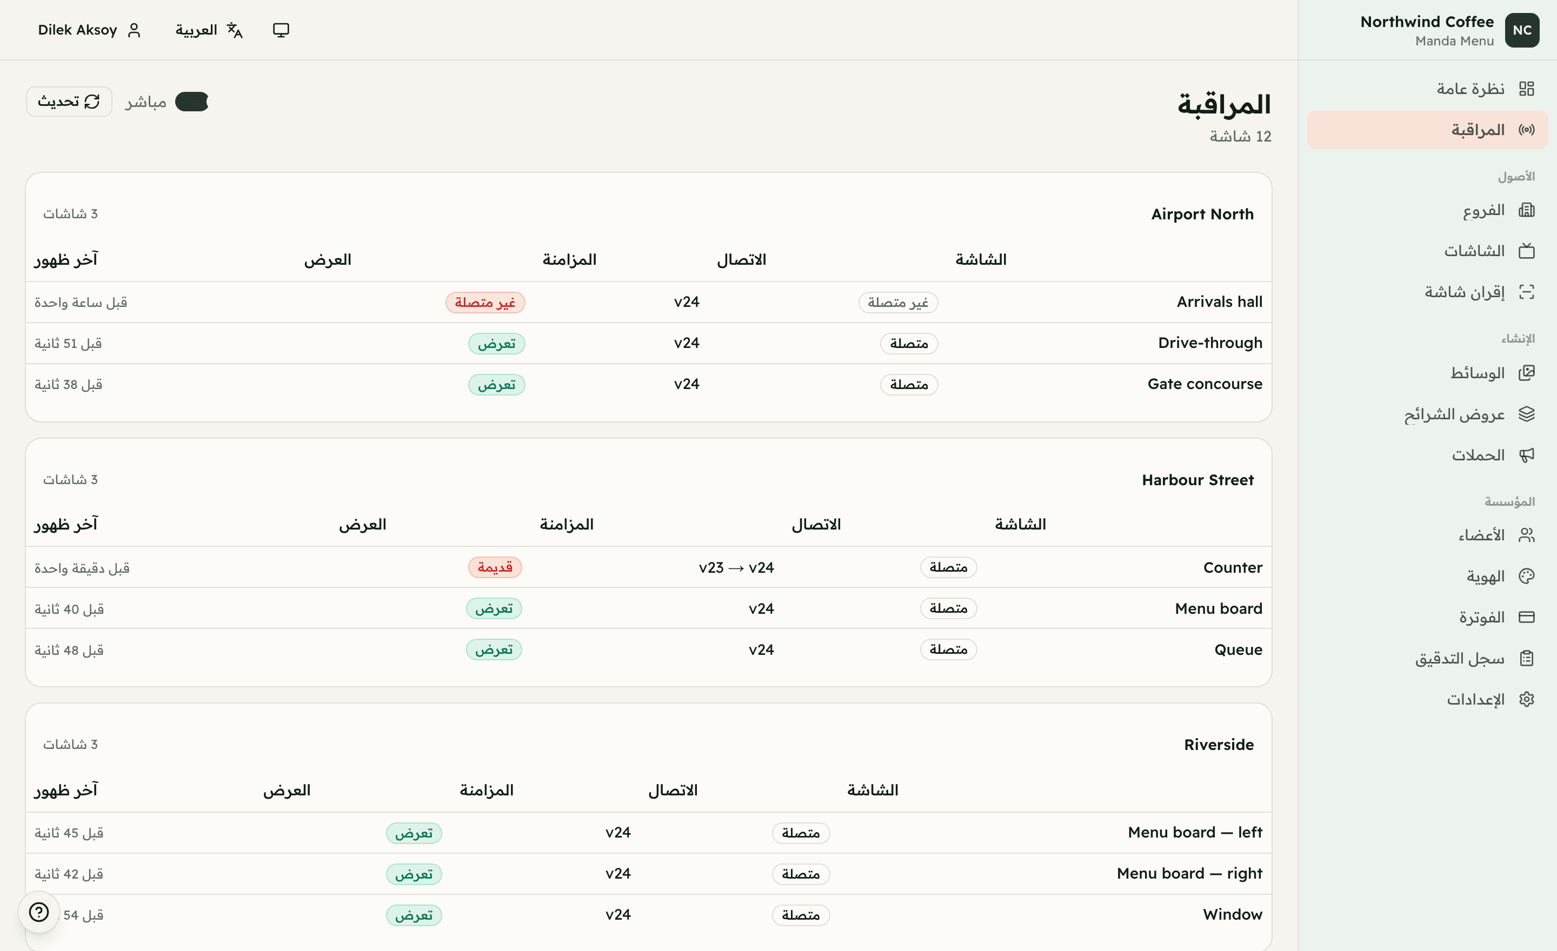This screenshot has height=951, width=1557.
Task: Click the monitoring broadcast icon in sidebar
Action: tap(1526, 130)
